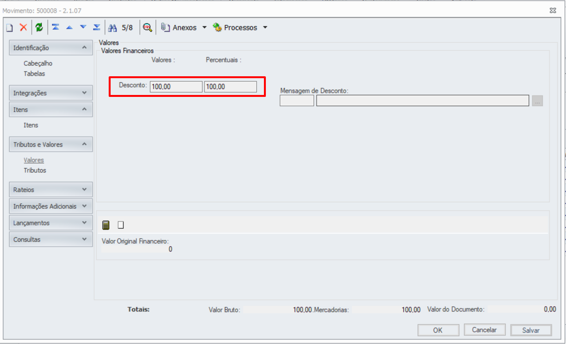Open the Processos dropdown arrow
The width and height of the screenshot is (566, 344).
[265, 27]
